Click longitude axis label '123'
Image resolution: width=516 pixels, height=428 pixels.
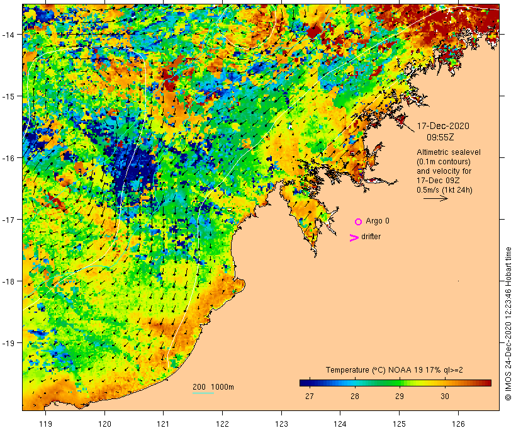[281, 424]
